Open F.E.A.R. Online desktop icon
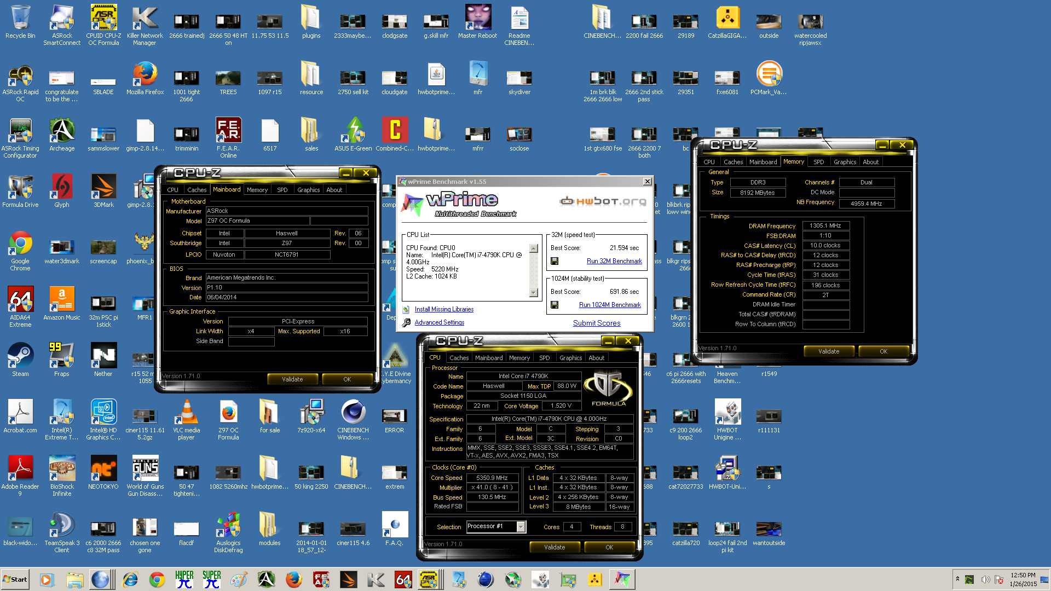The image size is (1051, 591). point(228,137)
